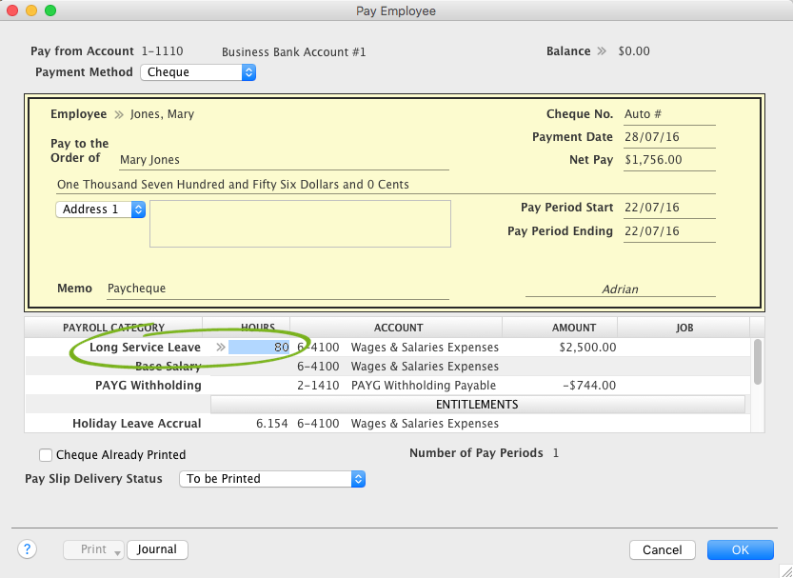Confirm payment with the OK button
793x578 pixels.
pos(741,549)
